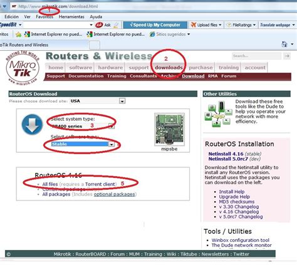The width and height of the screenshot is (297, 265).
Task: Click the red Ask toolbar icon
Action: click(99, 25)
